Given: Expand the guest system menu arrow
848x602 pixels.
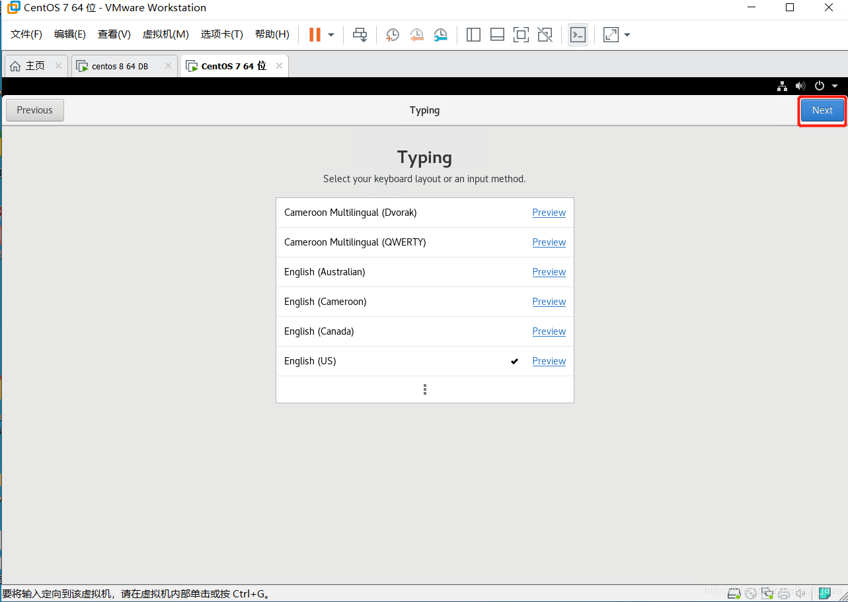Looking at the screenshot, I should (835, 86).
